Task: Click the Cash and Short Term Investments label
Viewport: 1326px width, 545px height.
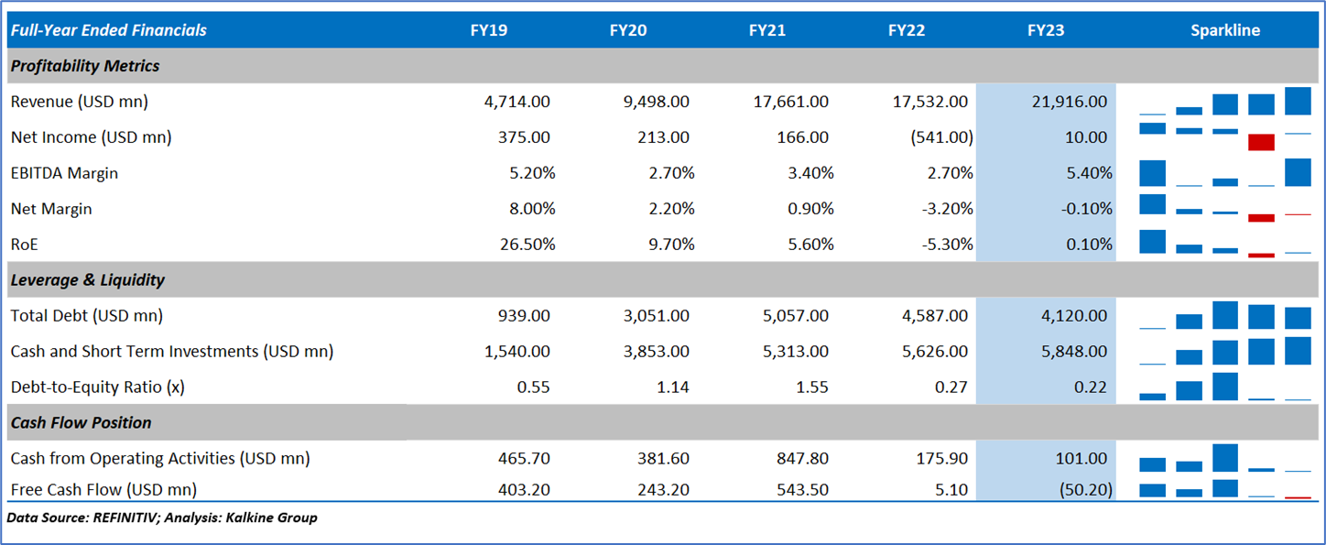Action: pos(172,351)
